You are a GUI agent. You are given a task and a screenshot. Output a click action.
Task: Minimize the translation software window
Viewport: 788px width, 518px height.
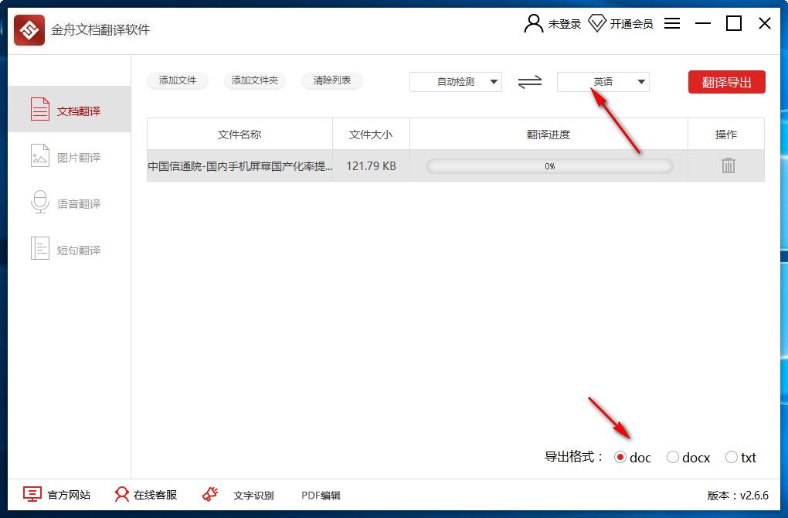coord(702,23)
